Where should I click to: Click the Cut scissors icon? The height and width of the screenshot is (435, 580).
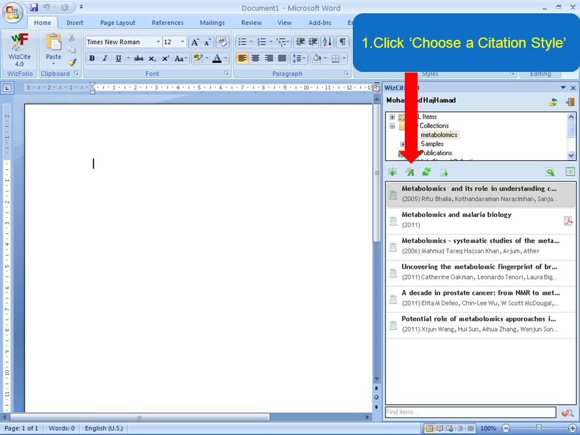pos(72,37)
